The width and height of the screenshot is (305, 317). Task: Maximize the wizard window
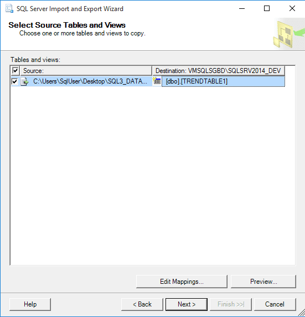click(267, 8)
